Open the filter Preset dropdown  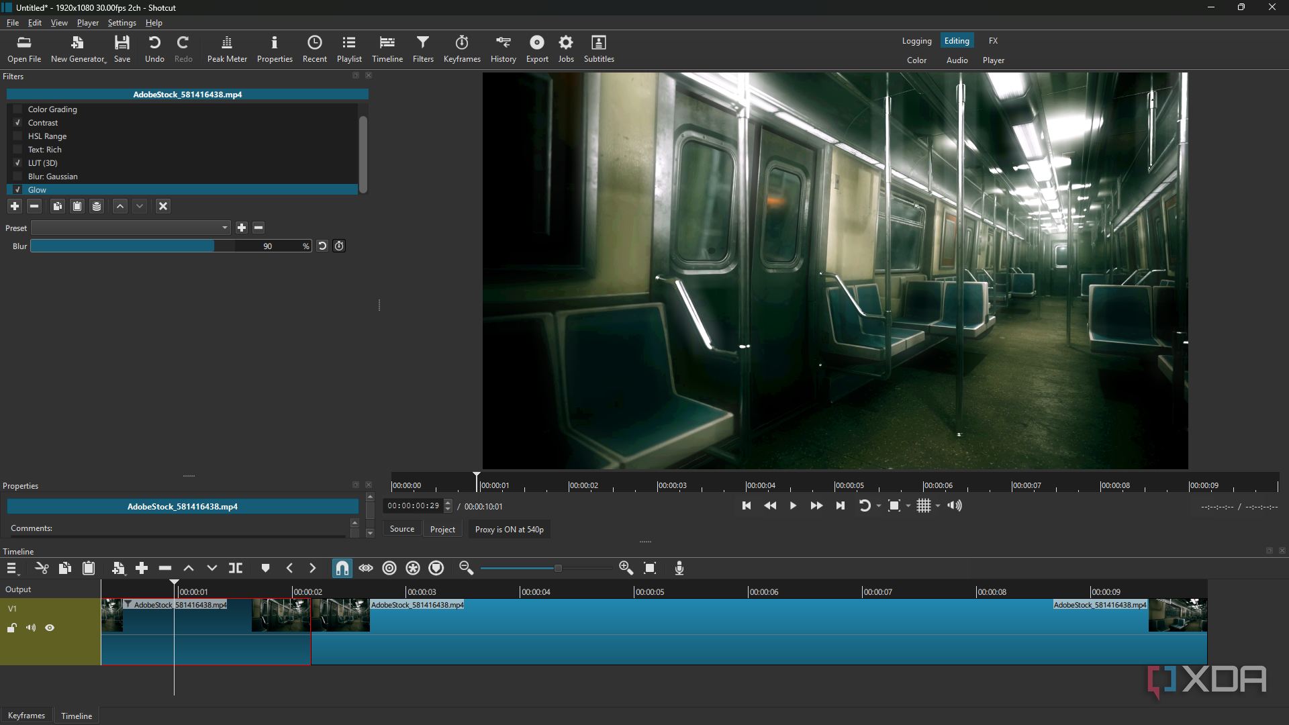coord(131,228)
